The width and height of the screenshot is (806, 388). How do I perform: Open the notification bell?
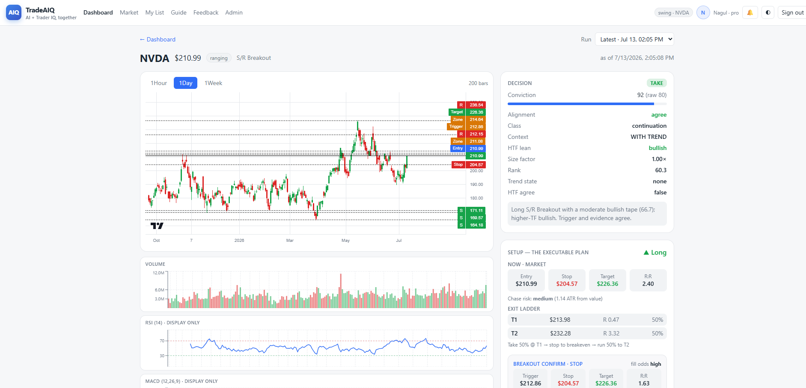(750, 12)
